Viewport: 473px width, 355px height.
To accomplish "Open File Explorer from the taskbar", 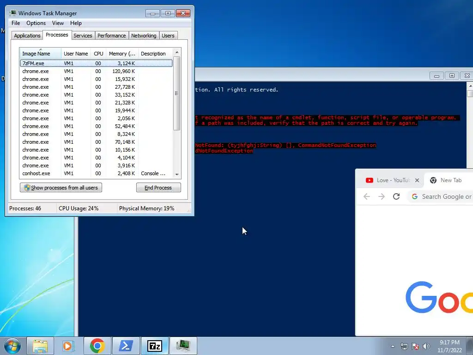I will pos(40,346).
